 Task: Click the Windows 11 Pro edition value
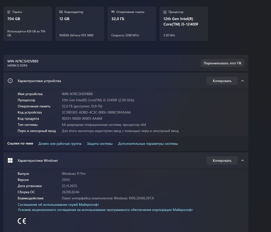tap(74, 174)
